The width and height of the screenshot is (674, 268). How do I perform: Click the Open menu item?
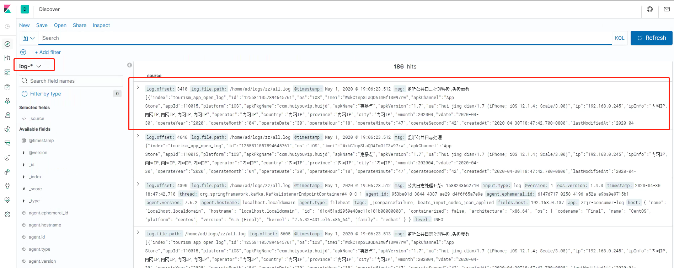(x=60, y=25)
